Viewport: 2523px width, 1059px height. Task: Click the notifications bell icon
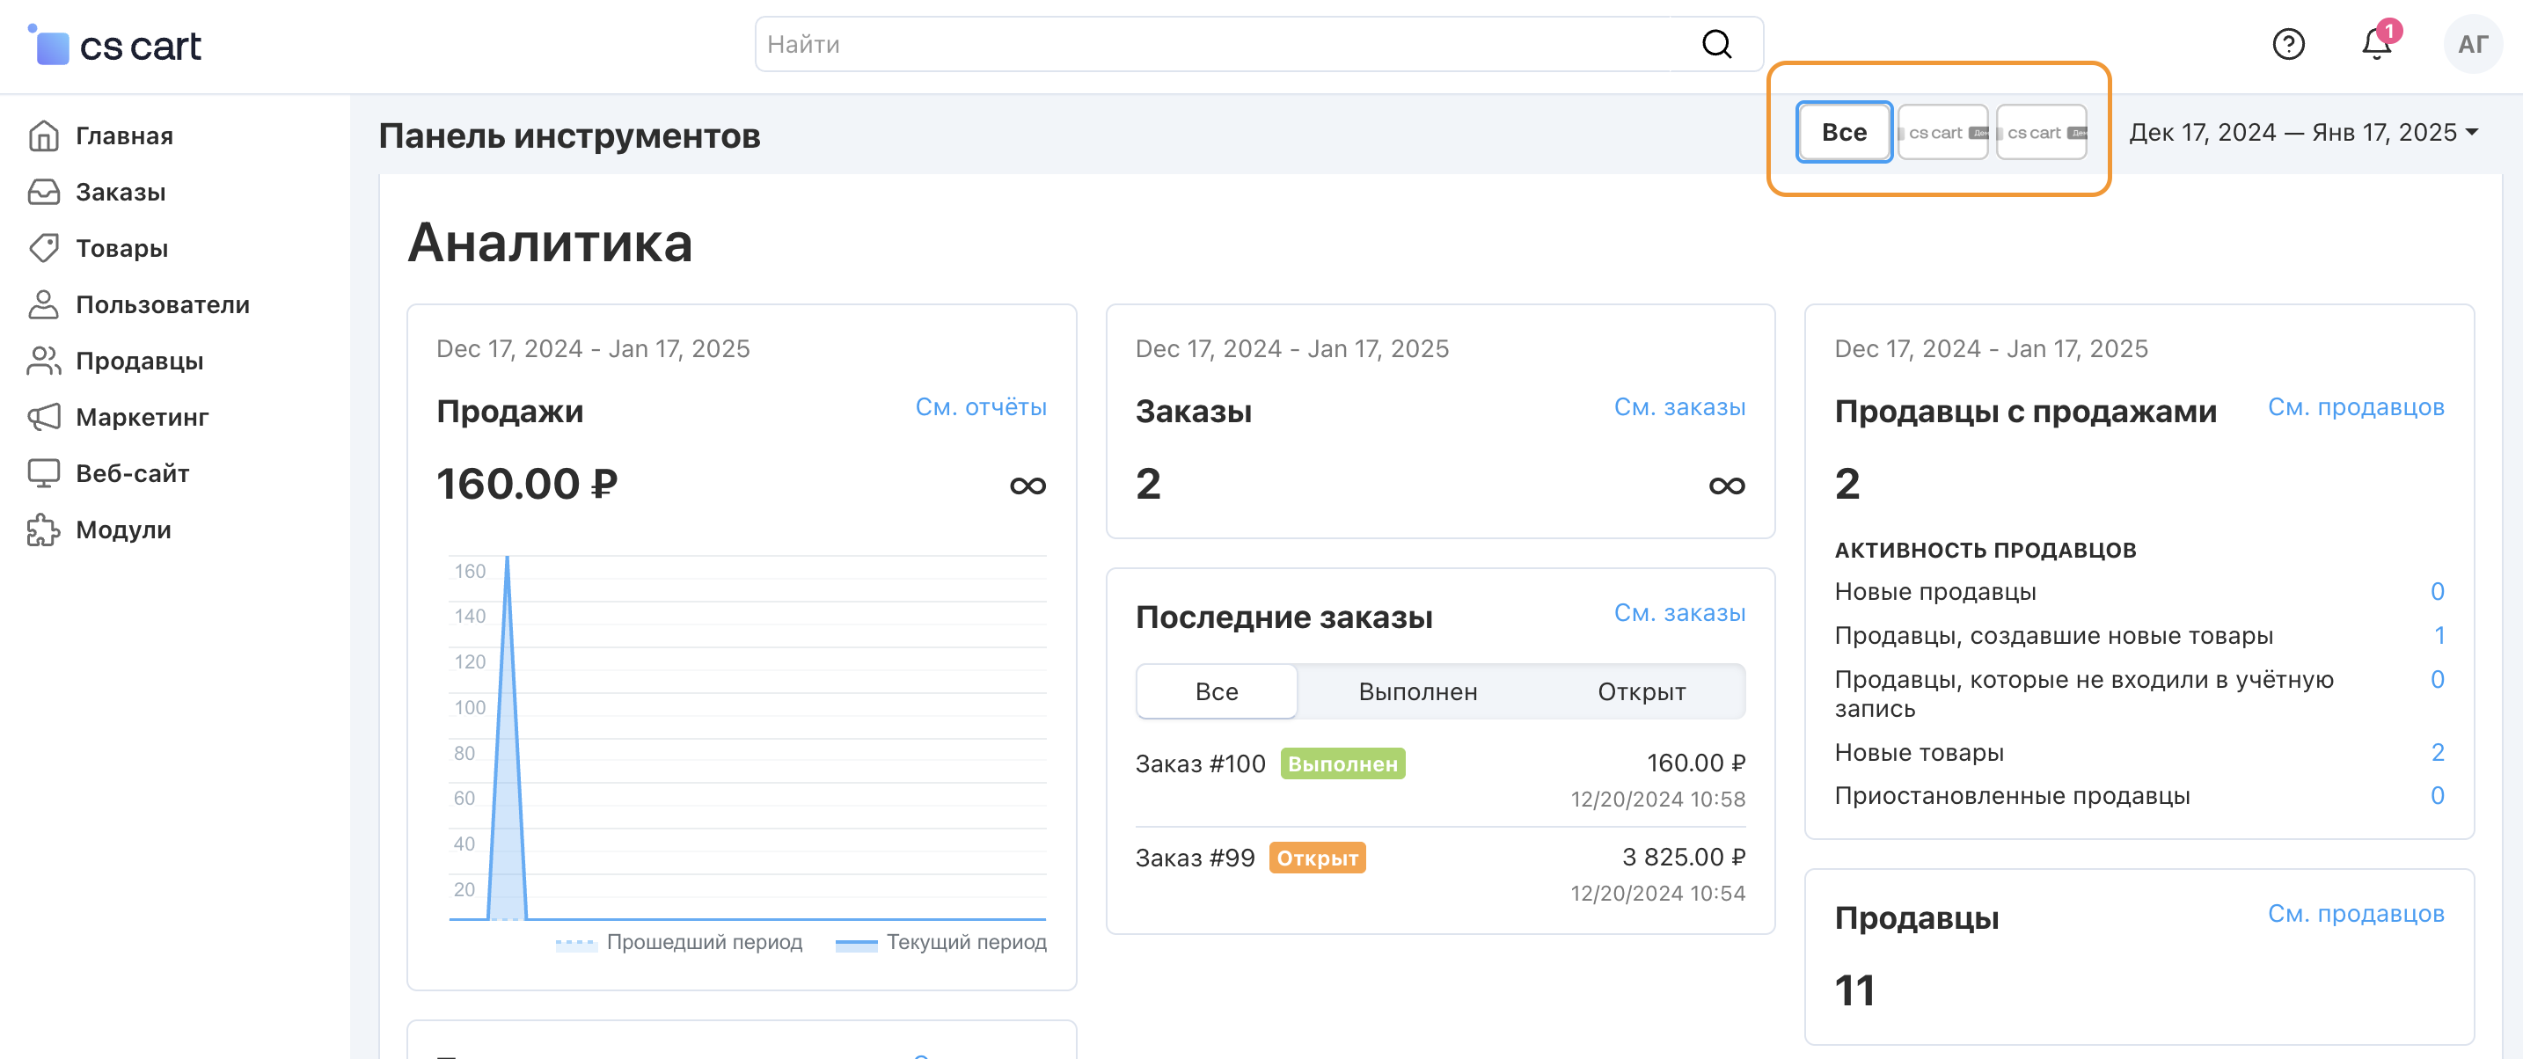[x=2376, y=45]
